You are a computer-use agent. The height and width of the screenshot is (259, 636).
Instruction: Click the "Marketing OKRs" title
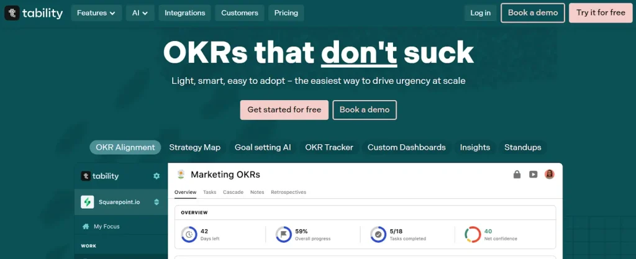click(225, 175)
